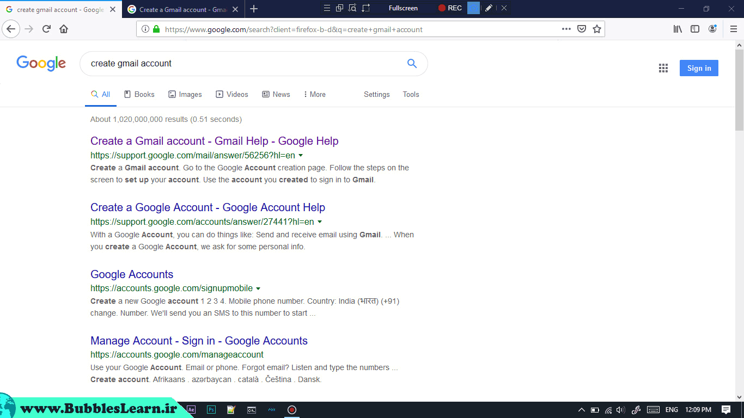Click the browser Back arrow button
This screenshot has height=418, width=744.
(11, 29)
